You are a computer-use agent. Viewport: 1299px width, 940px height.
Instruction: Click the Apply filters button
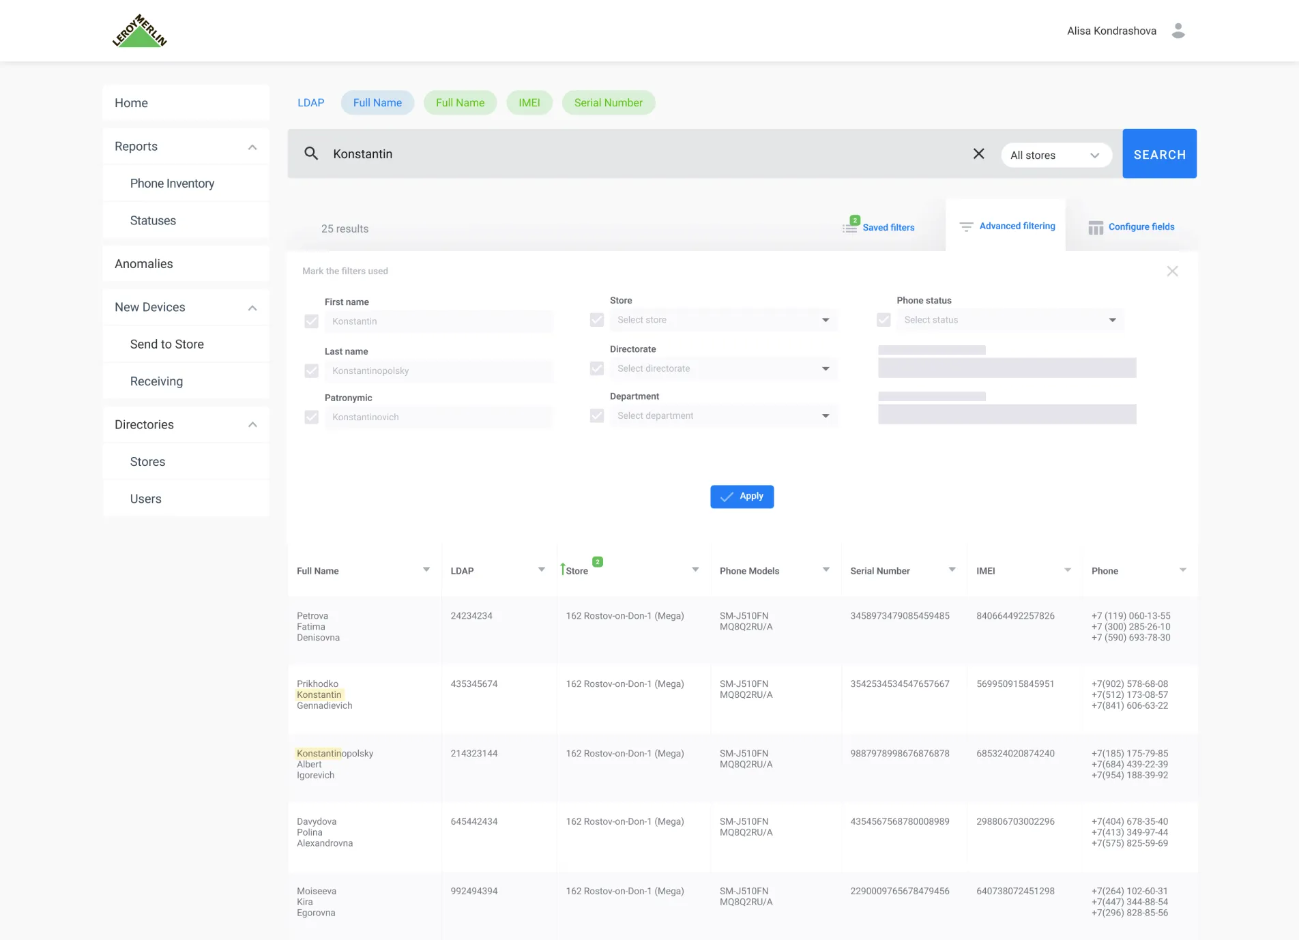coord(742,497)
